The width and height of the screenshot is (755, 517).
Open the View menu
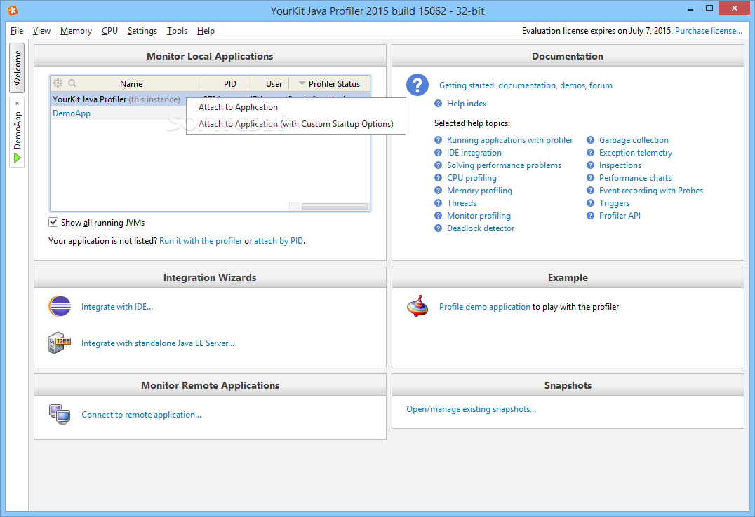(41, 31)
